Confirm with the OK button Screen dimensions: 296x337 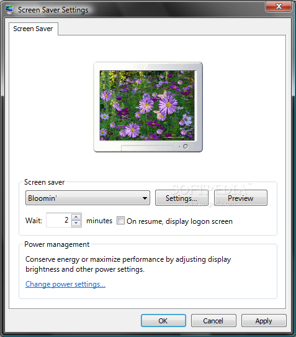[x=163, y=321]
